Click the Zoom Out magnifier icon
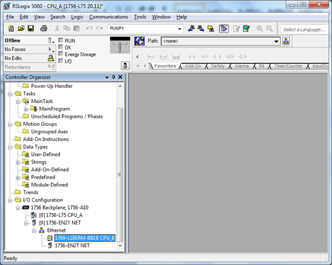Image resolution: width=332 pixels, height=265 pixels. pyautogui.click(x=269, y=28)
